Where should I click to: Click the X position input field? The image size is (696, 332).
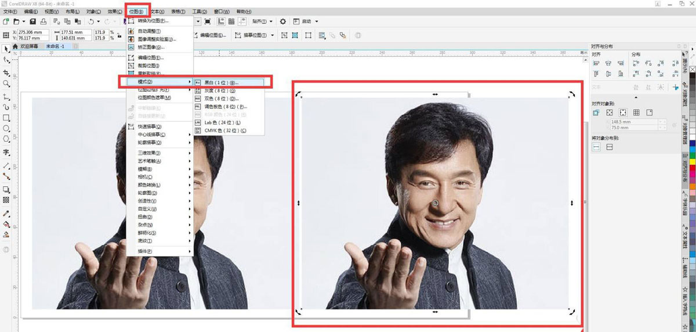[34, 33]
